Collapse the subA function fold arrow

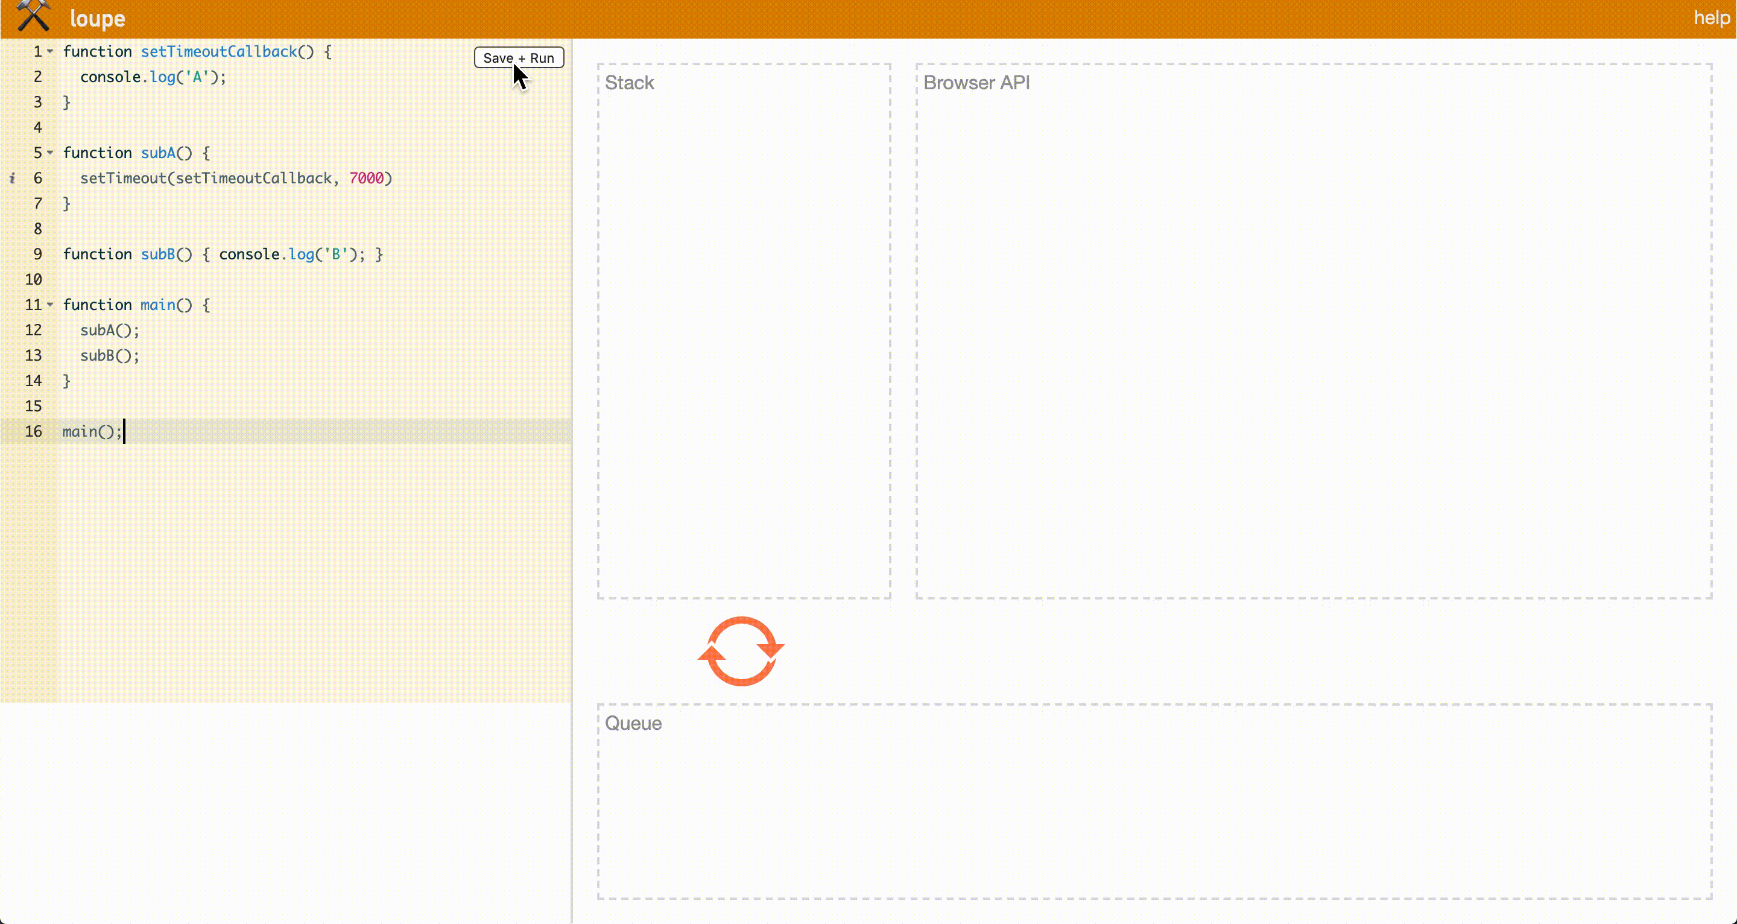[x=50, y=153]
